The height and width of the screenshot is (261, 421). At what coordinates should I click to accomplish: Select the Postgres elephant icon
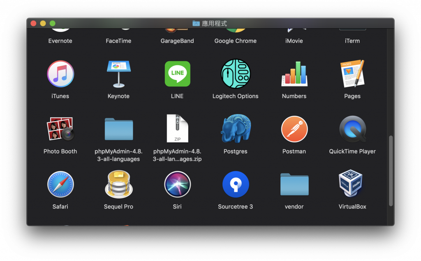click(x=236, y=128)
